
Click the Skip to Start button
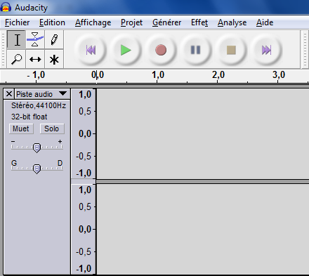91,50
